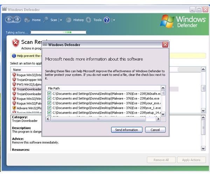Image resolution: width=210 pixels, height=174 pixels.
Task: Open the Home menu item
Action: coord(36,20)
